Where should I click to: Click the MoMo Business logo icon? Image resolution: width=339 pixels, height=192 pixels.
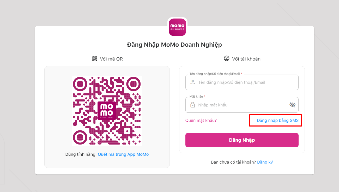pos(177,27)
